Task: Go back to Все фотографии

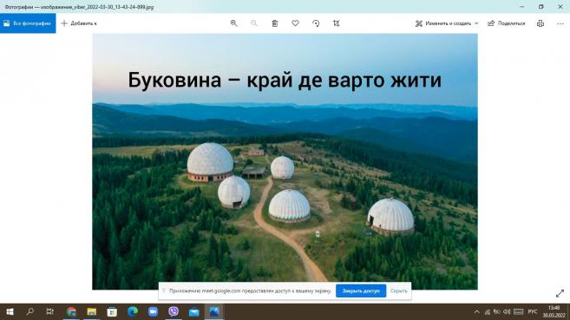Action: click(28, 23)
